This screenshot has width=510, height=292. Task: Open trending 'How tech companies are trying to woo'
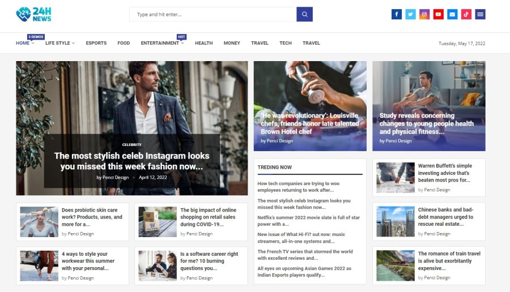[299, 187]
